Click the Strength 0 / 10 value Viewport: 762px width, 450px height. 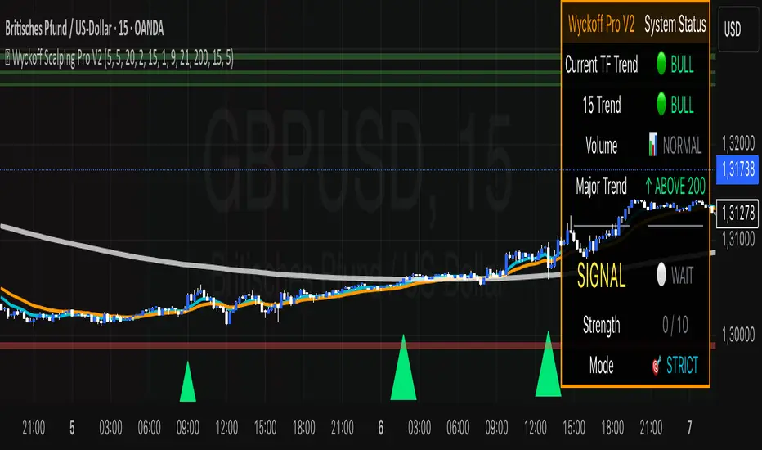[675, 325]
